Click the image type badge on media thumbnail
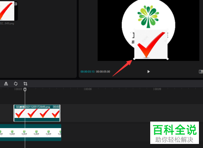This screenshot has height=148, width=203. click(16, 4)
